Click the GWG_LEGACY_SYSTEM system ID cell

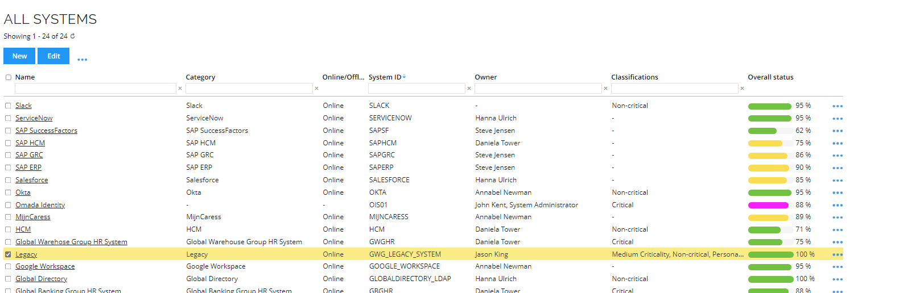[x=405, y=254]
